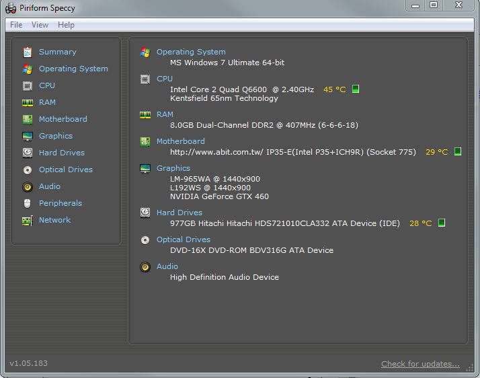Click Hard Drives heading in main panel

pos(179,213)
